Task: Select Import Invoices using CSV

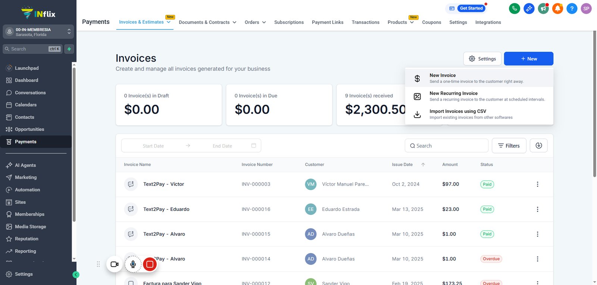Action: pos(479,114)
